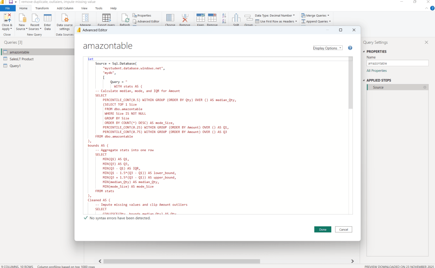The height and width of the screenshot is (268, 435).
Task: Open the Add Column tab
Action: click(x=65, y=8)
